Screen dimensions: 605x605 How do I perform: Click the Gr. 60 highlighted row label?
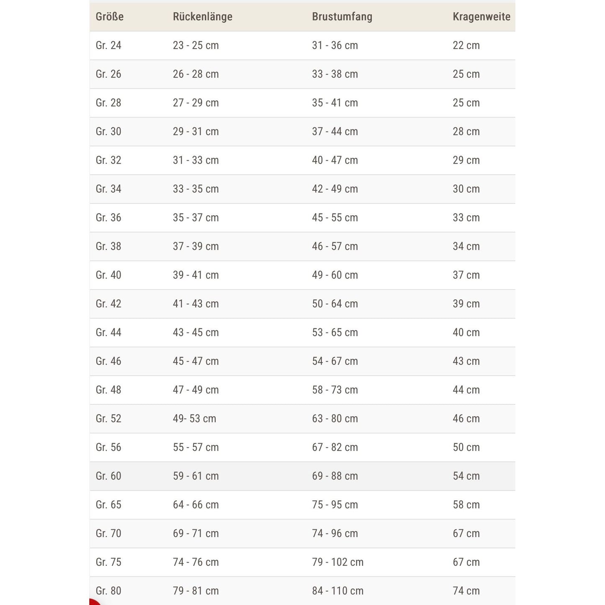tap(108, 476)
